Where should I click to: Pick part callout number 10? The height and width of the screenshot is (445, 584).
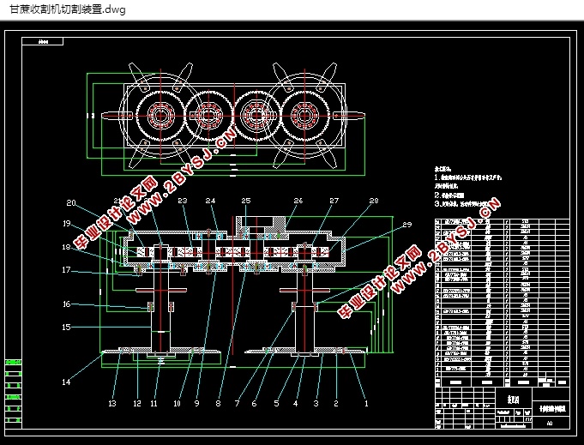(x=177, y=403)
